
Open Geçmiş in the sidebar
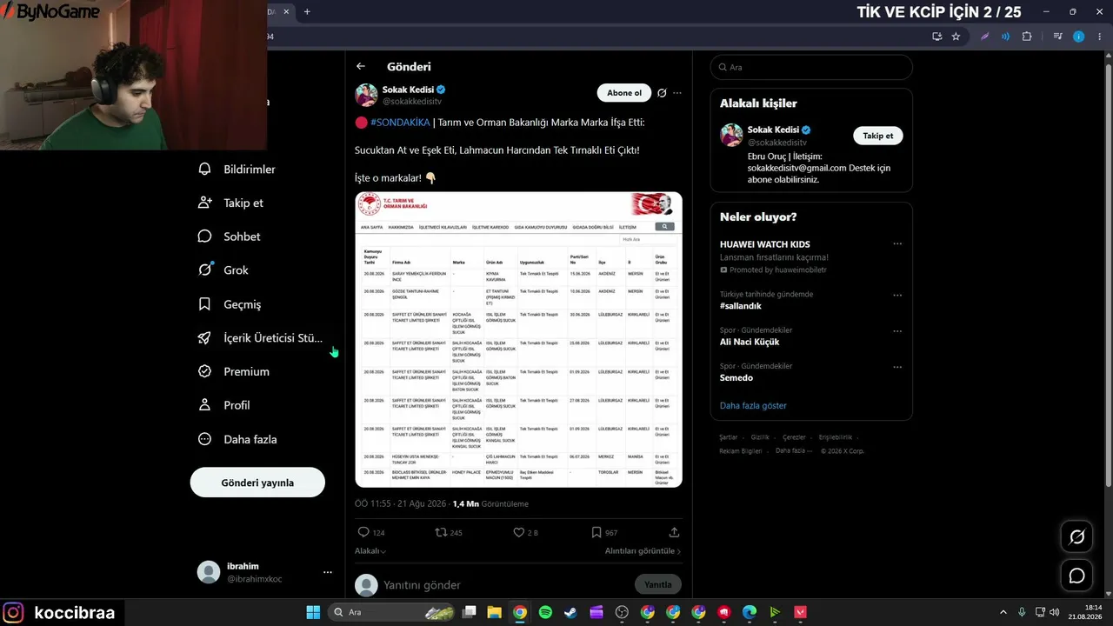click(229, 304)
